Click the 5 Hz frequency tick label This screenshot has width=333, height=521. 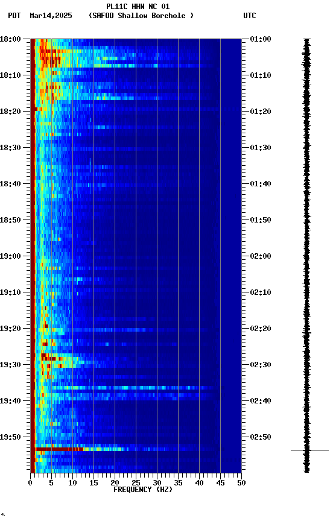pos(51,483)
